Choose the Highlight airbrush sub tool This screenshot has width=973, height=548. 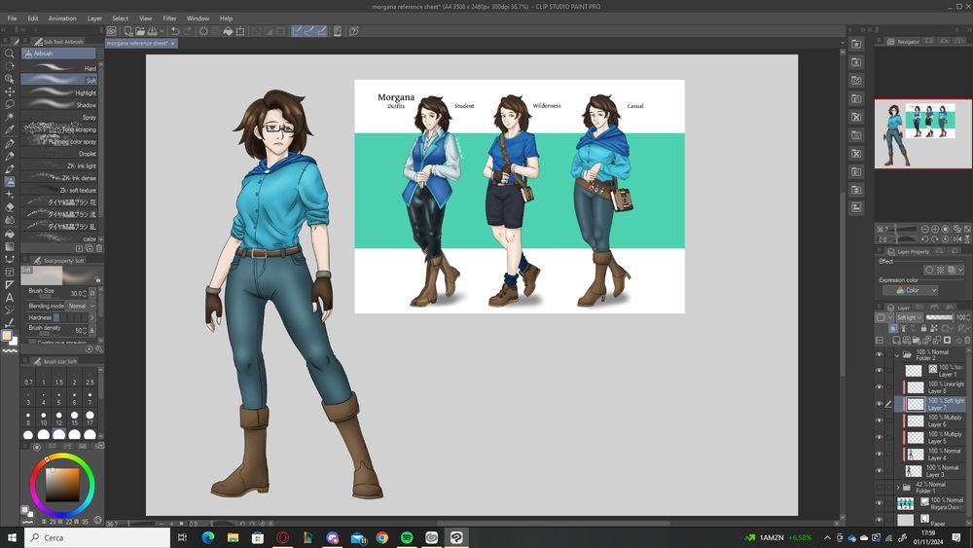[x=58, y=92]
